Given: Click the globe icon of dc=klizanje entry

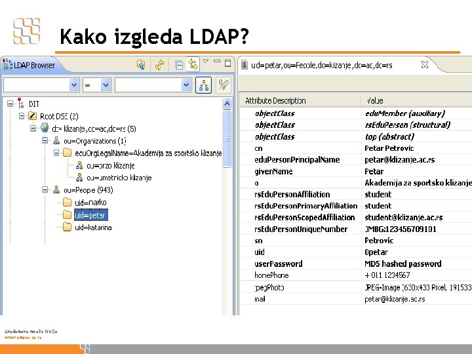Looking at the screenshot, I should pos(45,128).
